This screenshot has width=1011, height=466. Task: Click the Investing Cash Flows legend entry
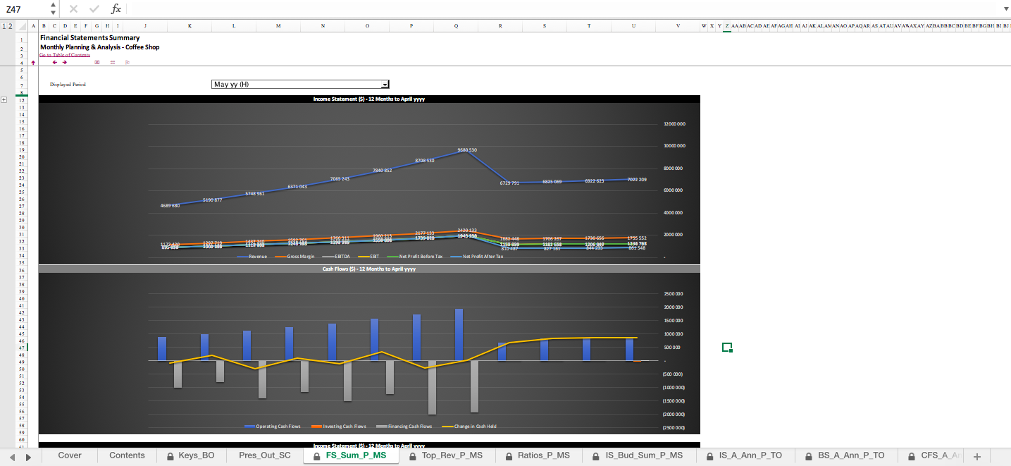[340, 427]
